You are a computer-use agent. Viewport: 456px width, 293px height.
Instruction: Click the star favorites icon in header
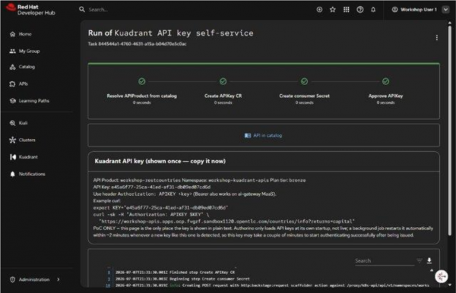click(333, 10)
